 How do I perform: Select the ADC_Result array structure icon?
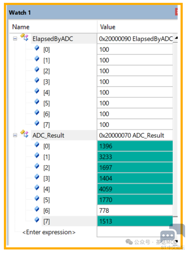point(24,134)
